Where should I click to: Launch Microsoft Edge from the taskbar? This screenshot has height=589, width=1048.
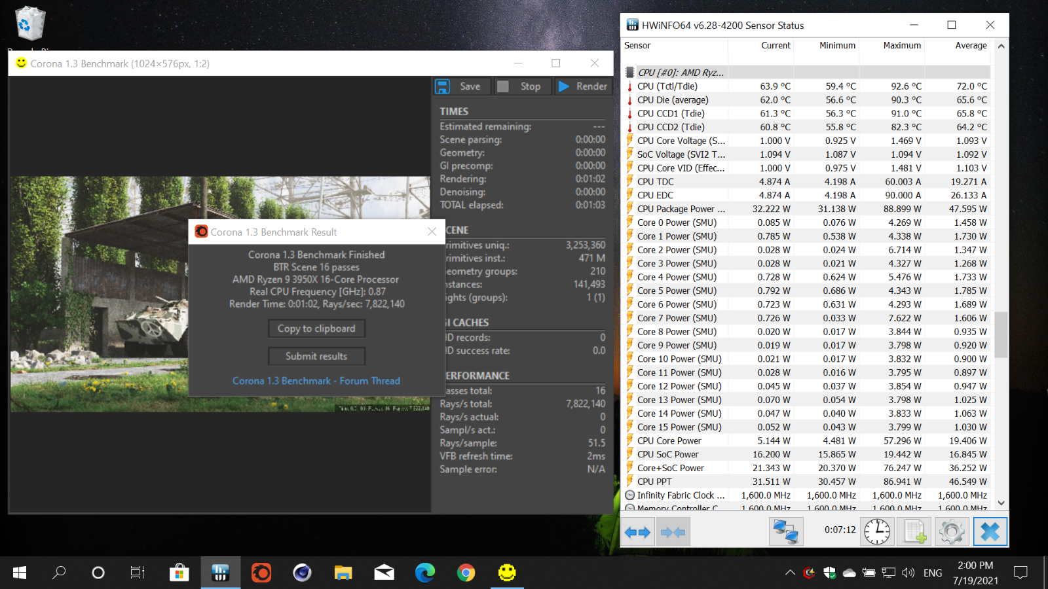(x=425, y=573)
